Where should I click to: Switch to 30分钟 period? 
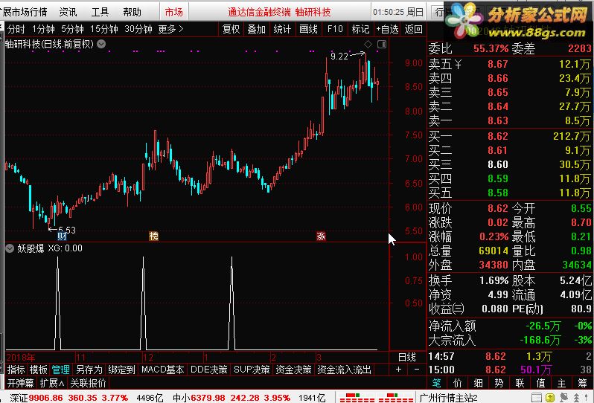[138, 29]
